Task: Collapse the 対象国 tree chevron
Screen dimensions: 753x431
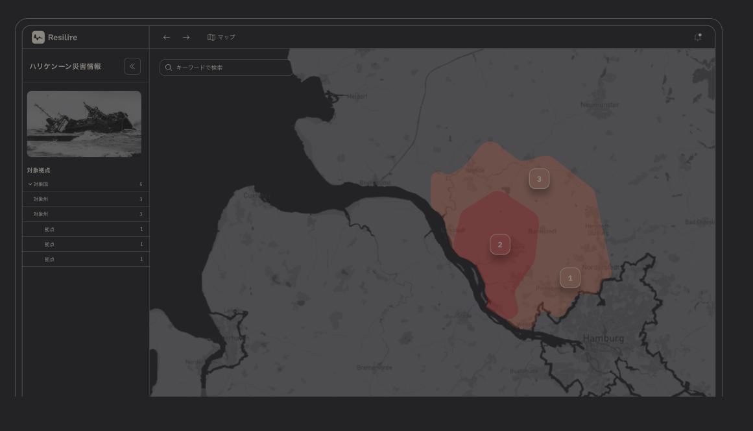Action: click(x=30, y=184)
